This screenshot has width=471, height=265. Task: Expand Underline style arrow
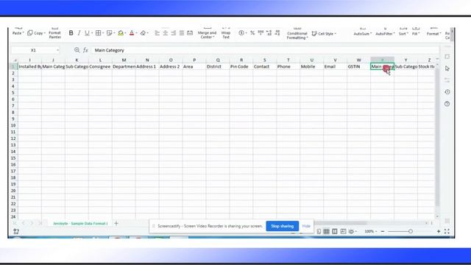pos(92,33)
